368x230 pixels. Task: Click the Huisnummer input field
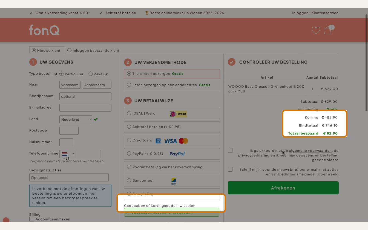(x=66, y=142)
